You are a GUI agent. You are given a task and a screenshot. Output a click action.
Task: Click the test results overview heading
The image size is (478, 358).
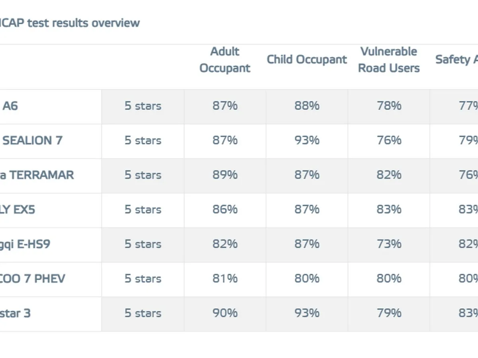click(70, 23)
